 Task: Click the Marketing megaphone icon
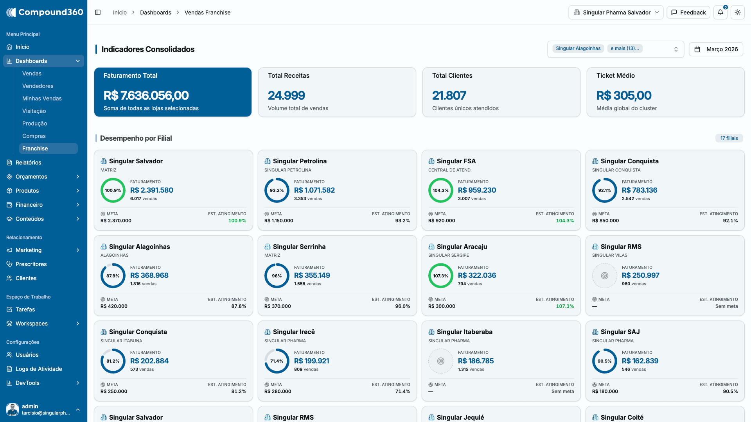pos(9,250)
